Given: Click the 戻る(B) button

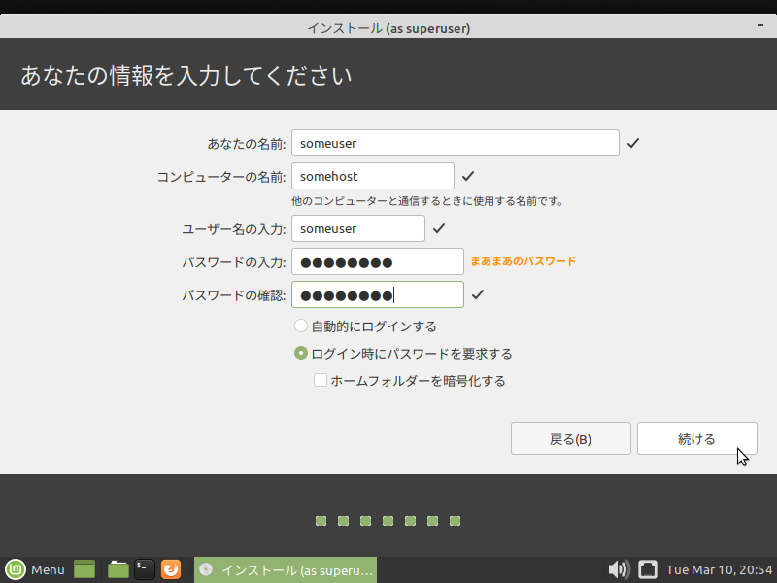Looking at the screenshot, I should click(x=571, y=438).
